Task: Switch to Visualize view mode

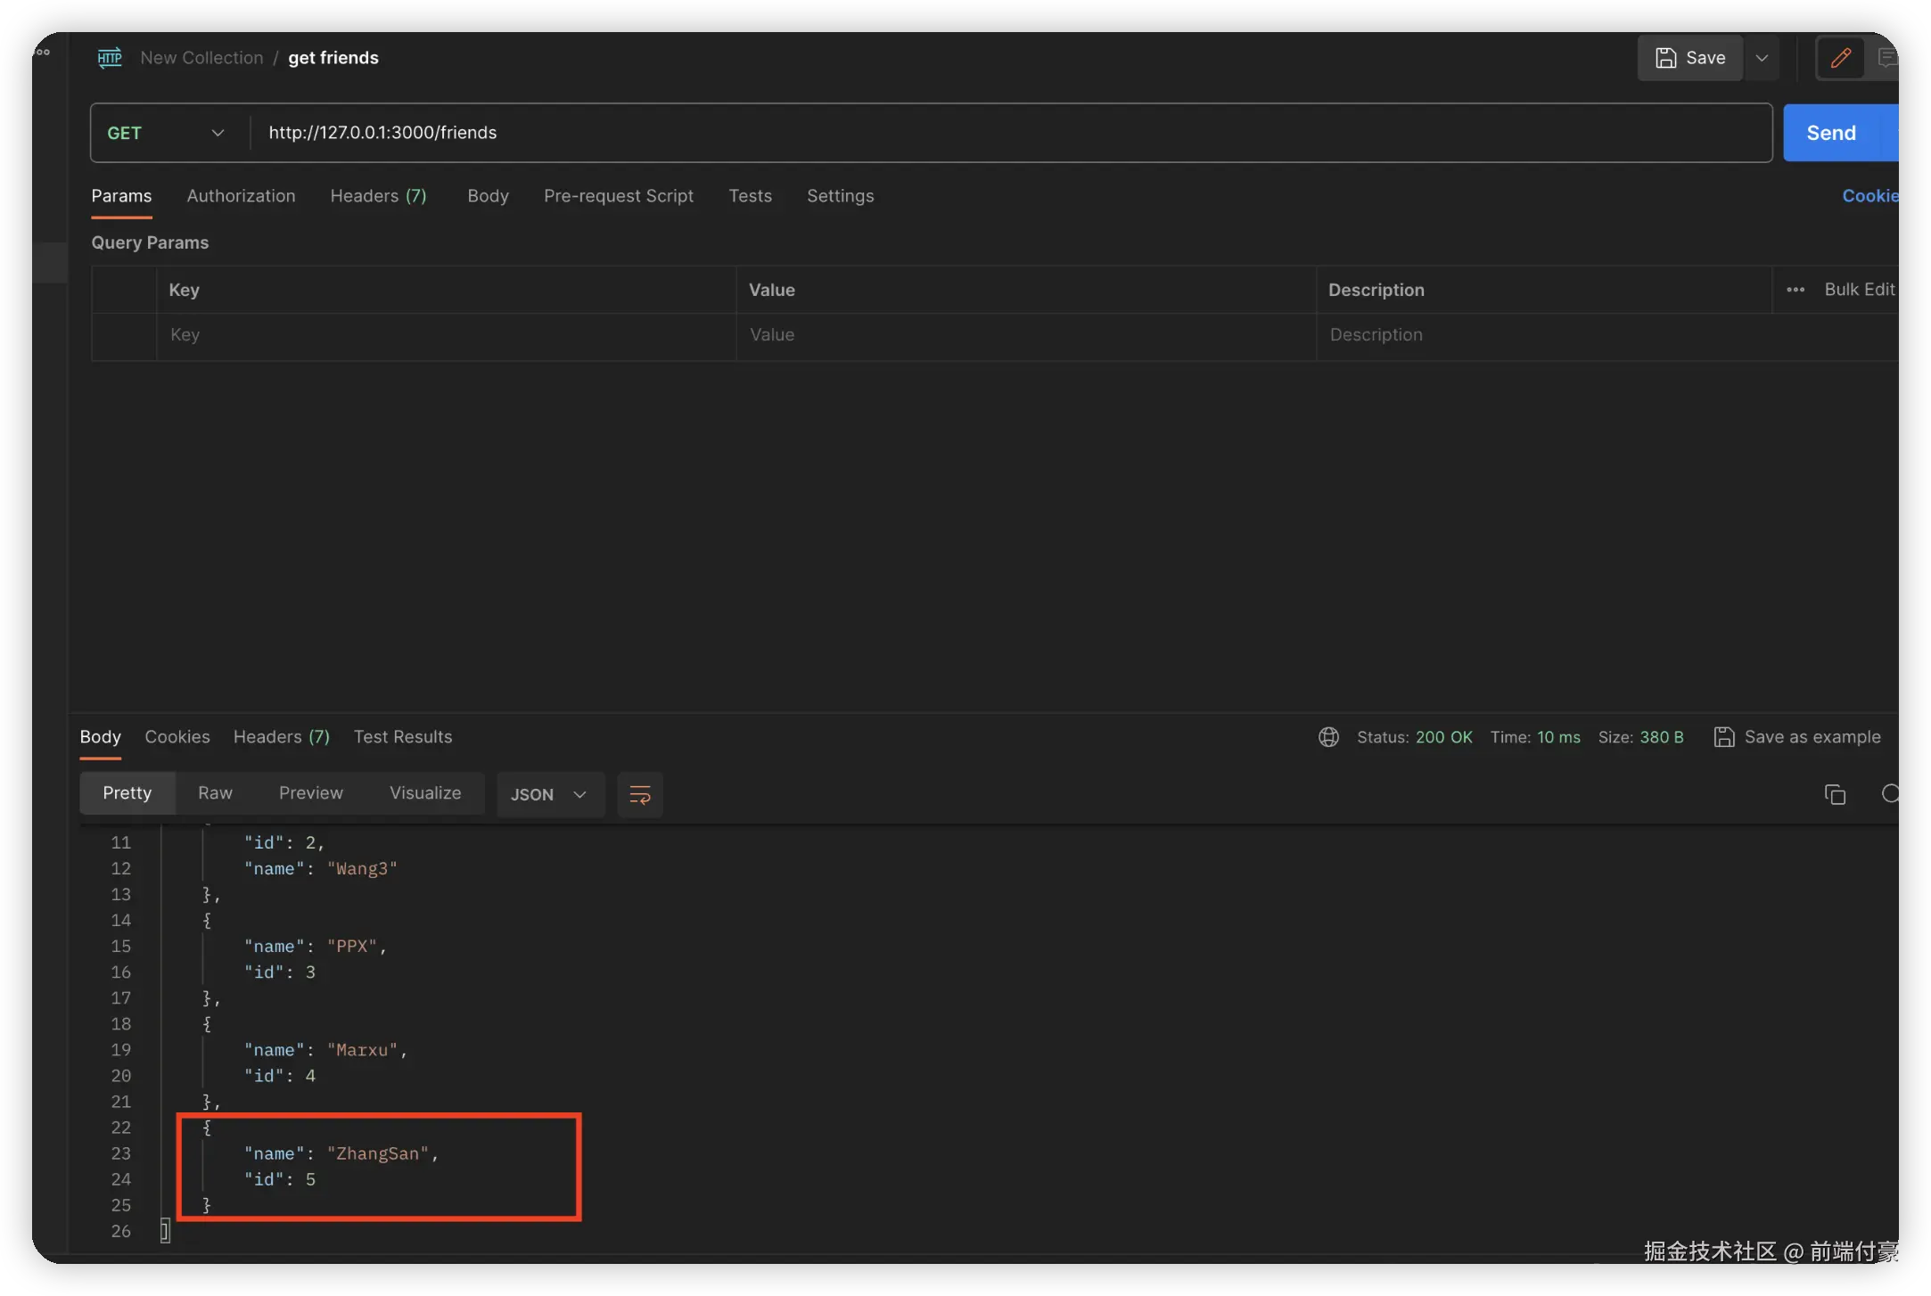Action: click(x=425, y=793)
